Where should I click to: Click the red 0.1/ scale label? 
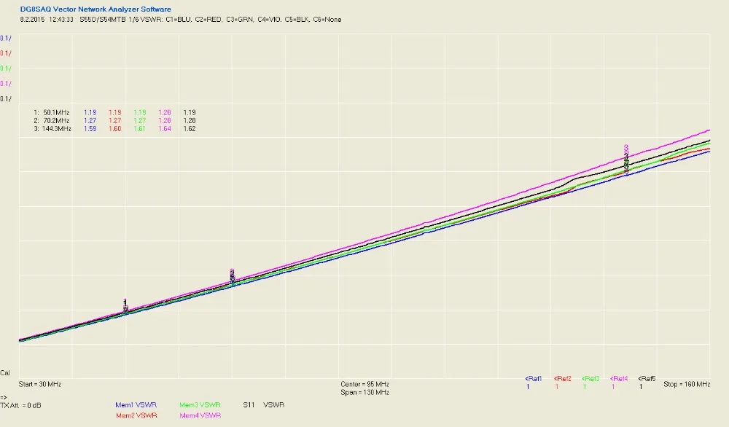(x=6, y=53)
